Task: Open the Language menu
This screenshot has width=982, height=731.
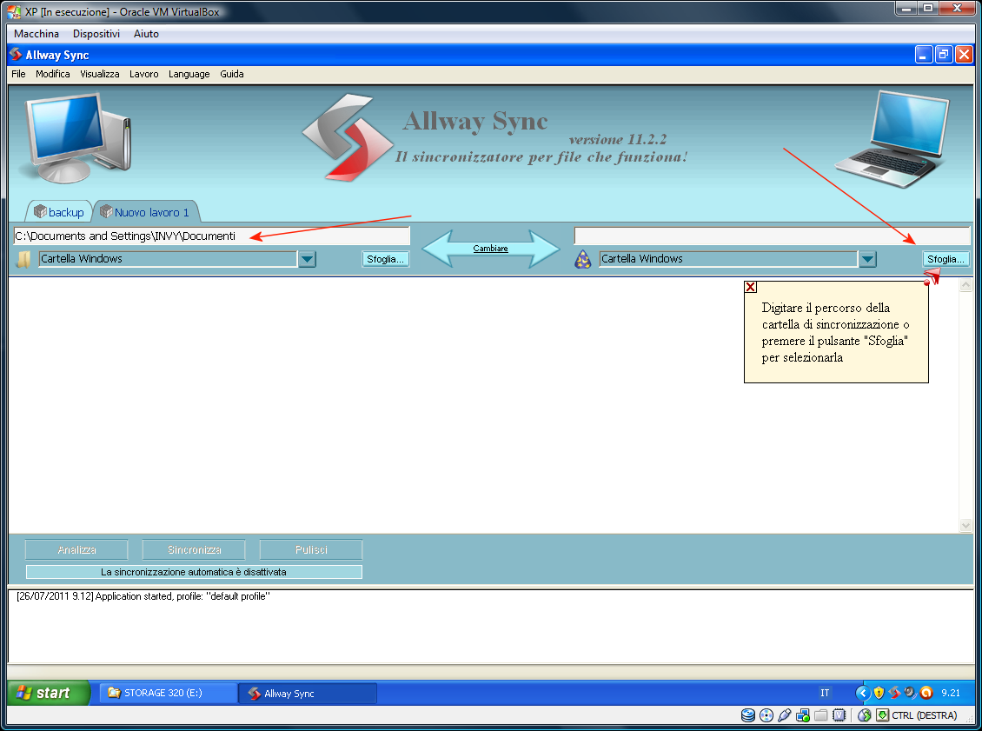Action: pyautogui.click(x=189, y=74)
